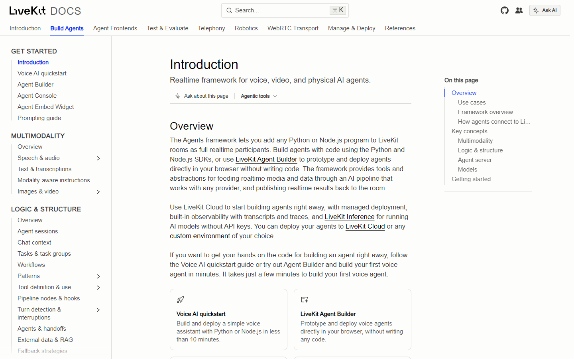Image resolution: width=574 pixels, height=359 pixels.
Task: Switch to the Agent Frontends tab
Action: click(115, 28)
